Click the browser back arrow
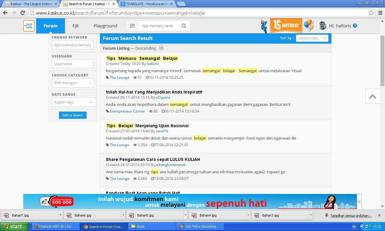The width and height of the screenshot is (385, 231). pos(5,13)
